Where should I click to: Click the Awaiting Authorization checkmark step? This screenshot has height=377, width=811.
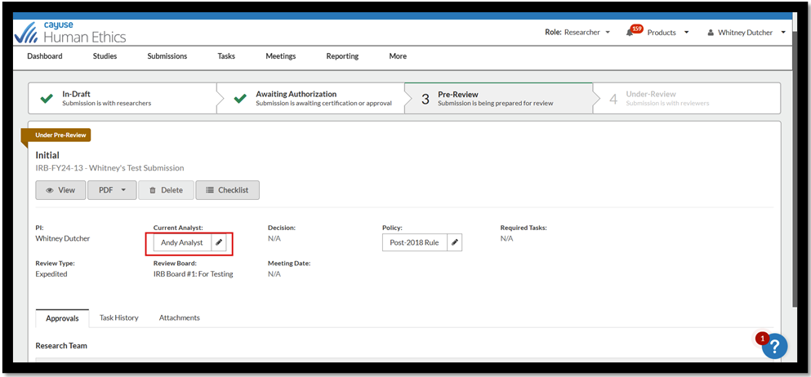click(240, 99)
